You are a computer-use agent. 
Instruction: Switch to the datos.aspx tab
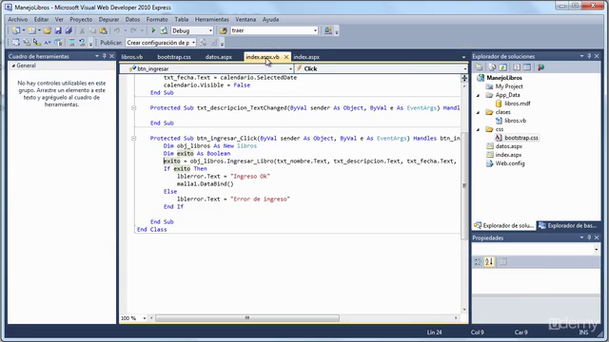[218, 57]
